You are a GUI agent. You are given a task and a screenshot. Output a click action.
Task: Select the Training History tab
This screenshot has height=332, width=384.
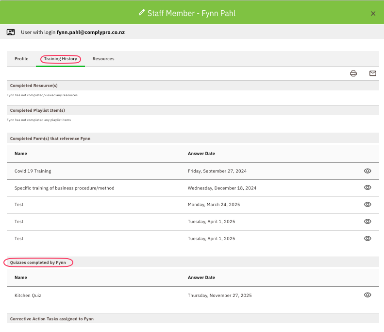(61, 59)
